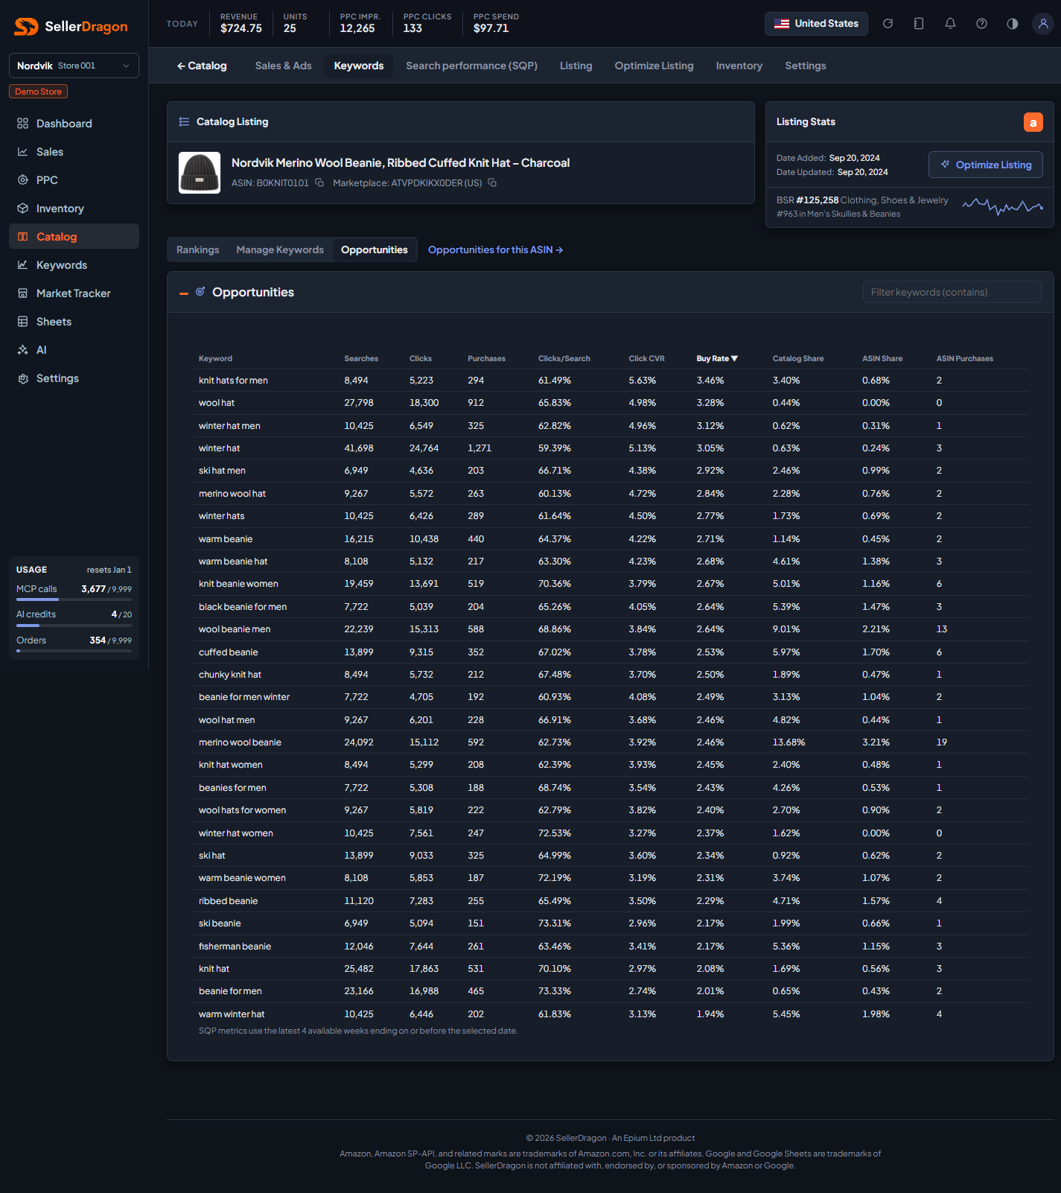Click the Orders usage bar

(x=74, y=651)
